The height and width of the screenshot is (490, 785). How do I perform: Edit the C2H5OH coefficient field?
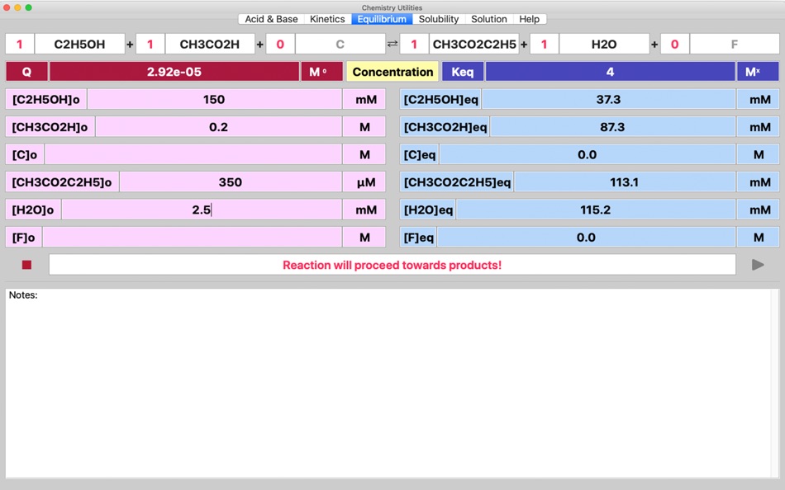click(x=20, y=44)
